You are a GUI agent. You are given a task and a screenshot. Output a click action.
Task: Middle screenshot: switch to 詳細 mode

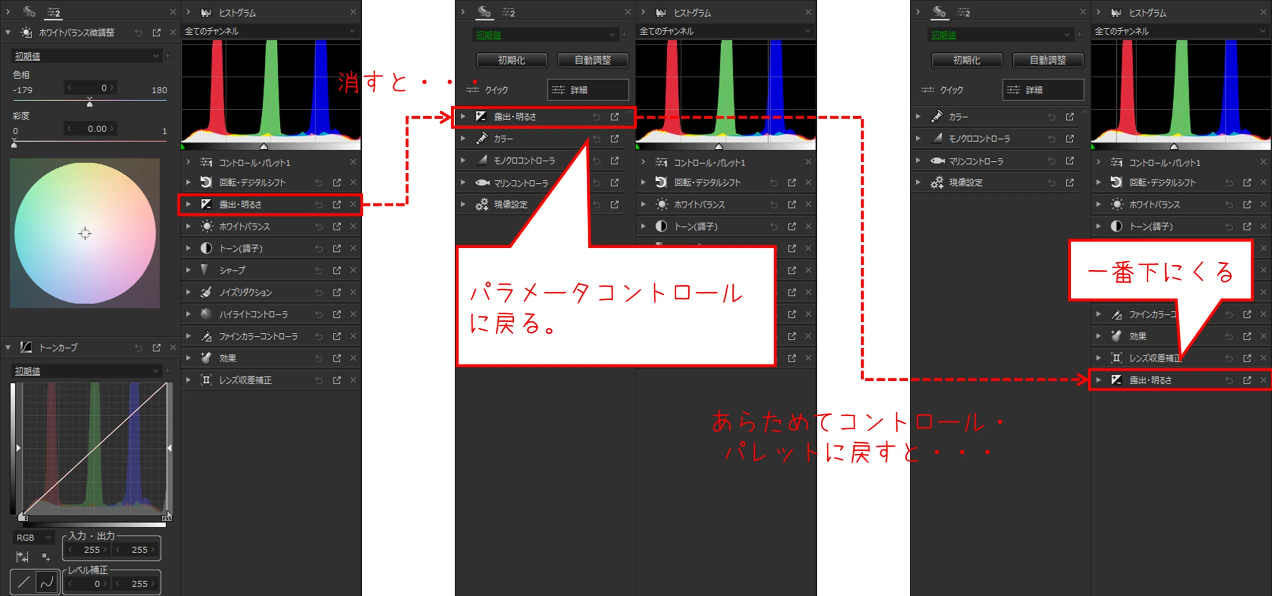(x=588, y=90)
